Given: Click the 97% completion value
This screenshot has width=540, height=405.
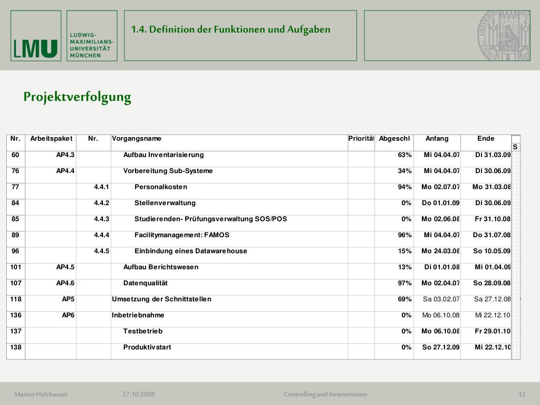Looking at the screenshot, I should 404,283.
